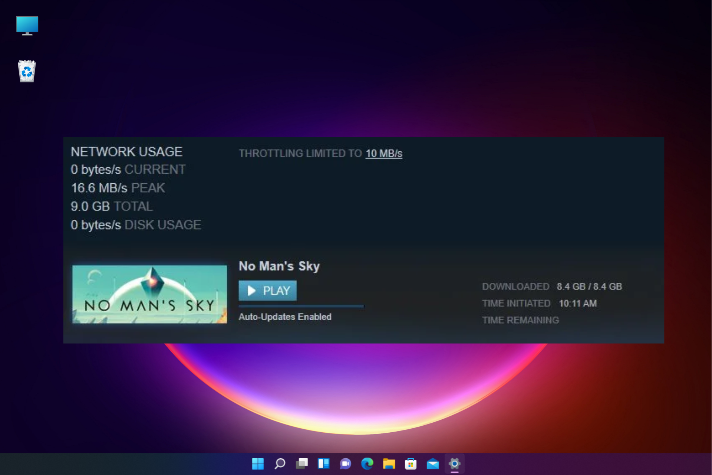This screenshot has height=475, width=712.
Task: Open taskbar Search magnifier
Action: click(280, 463)
